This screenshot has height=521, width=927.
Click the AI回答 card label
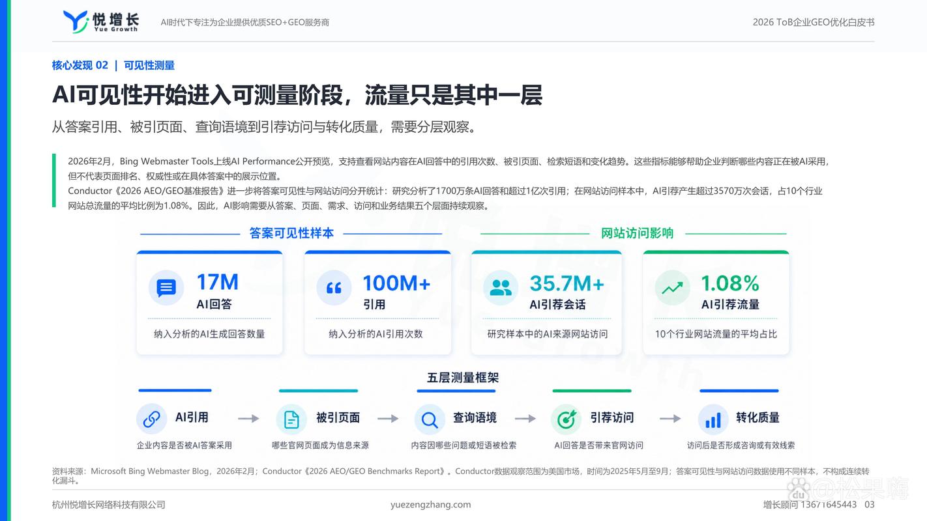click(x=214, y=304)
